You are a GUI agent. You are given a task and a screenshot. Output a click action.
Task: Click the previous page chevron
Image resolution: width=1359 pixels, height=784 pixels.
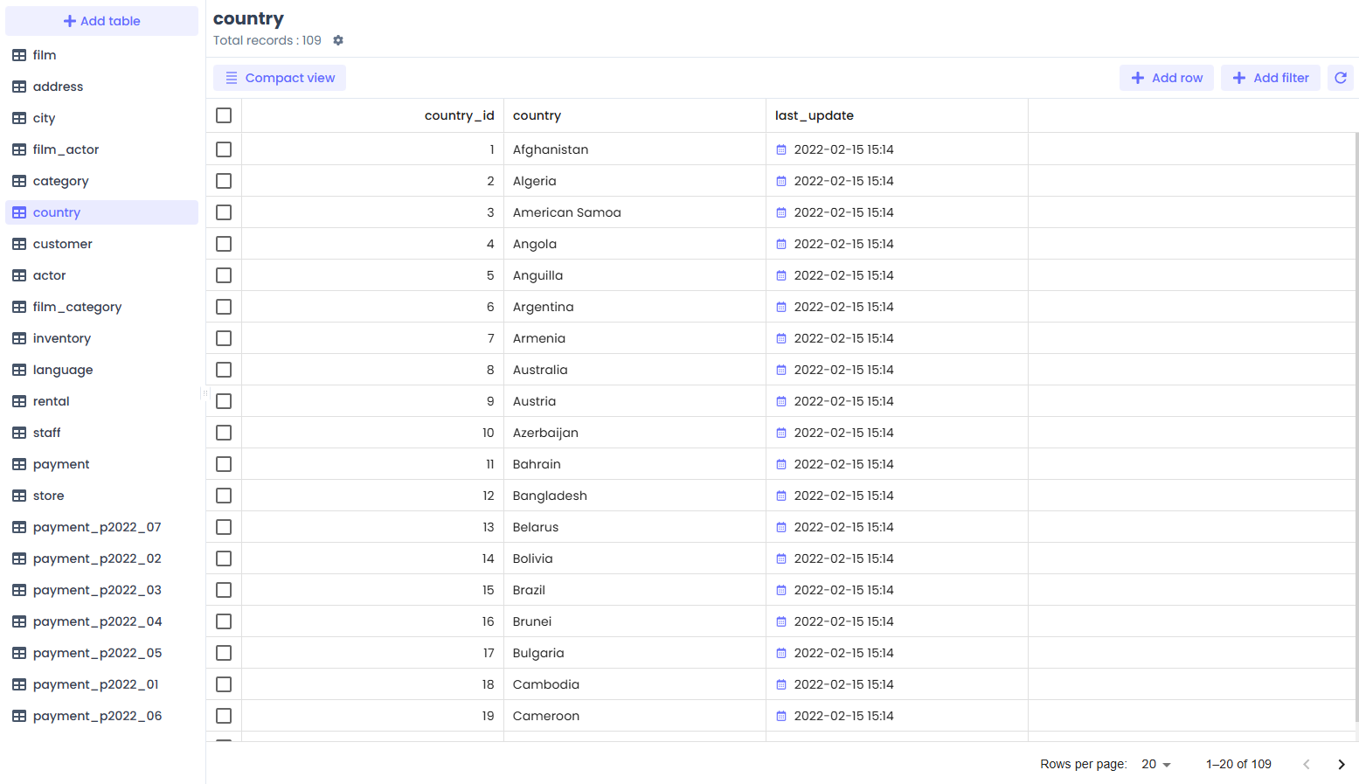pyautogui.click(x=1307, y=764)
